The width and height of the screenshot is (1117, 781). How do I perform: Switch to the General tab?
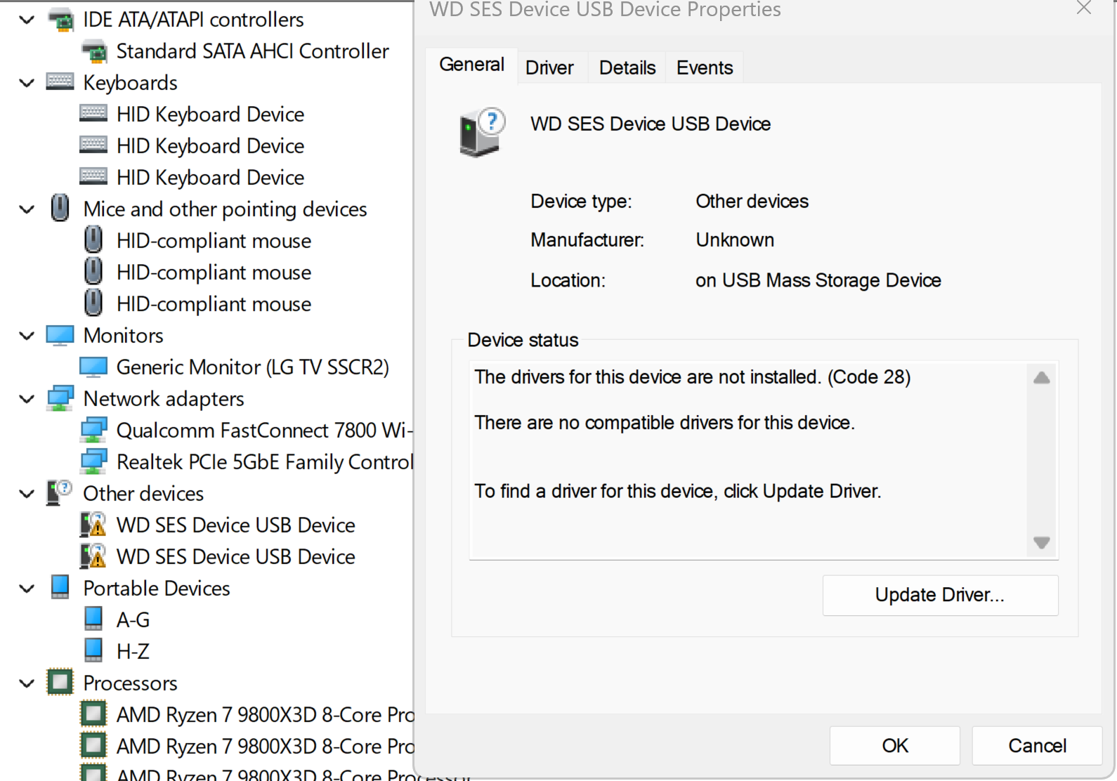(471, 65)
